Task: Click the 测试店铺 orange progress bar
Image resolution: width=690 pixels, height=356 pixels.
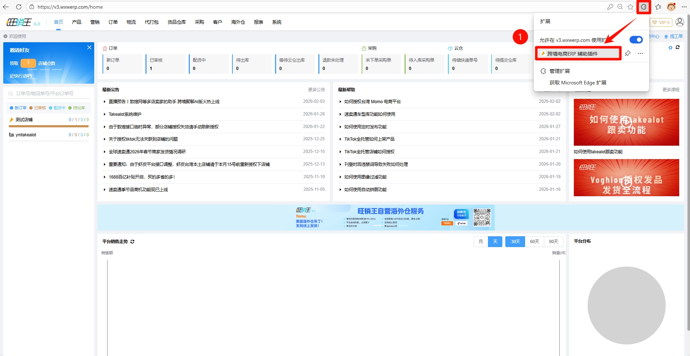Action: coord(49,126)
